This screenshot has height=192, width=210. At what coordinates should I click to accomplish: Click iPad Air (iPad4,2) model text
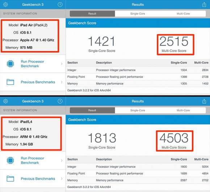coord(34,25)
